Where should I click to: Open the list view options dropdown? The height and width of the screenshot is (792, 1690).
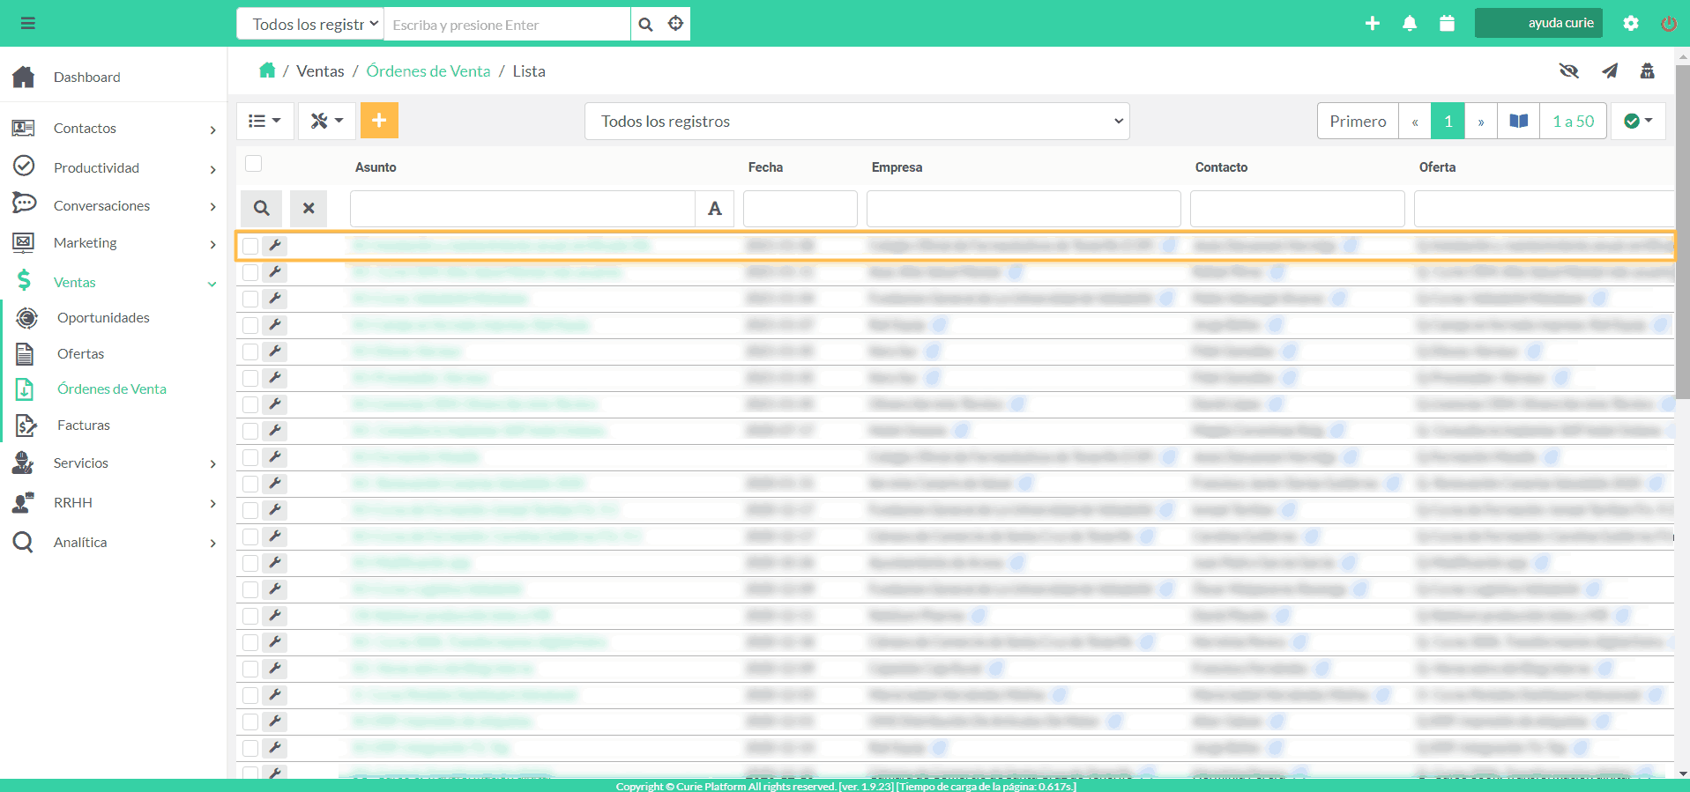point(264,121)
